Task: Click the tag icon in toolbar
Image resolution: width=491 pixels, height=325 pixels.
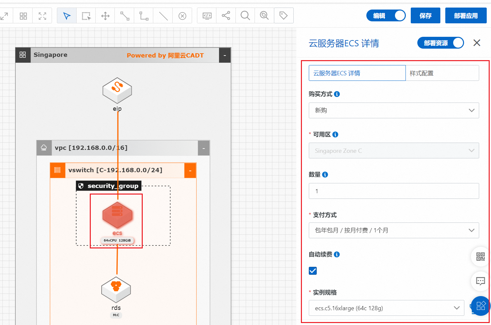Action: pyautogui.click(x=283, y=16)
